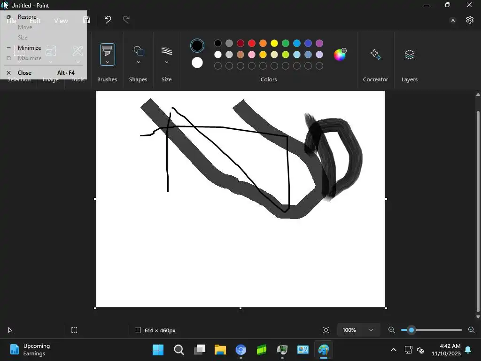
Task: Click the vertical scrollbar up arrow
Action: [x=478, y=94]
